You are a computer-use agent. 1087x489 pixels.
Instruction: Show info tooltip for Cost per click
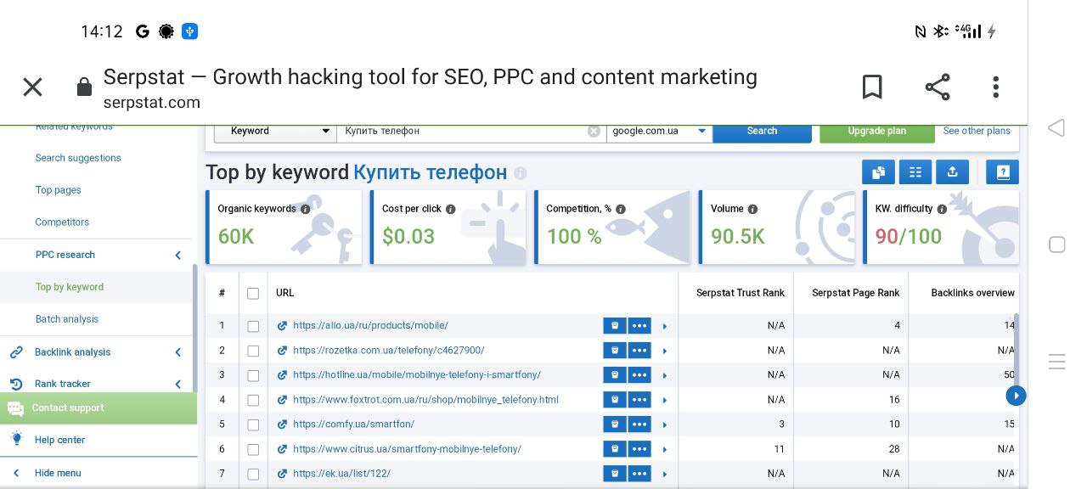[451, 209]
